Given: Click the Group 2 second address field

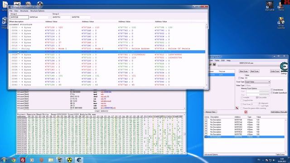Looking at the screenshot, I should tap(81, 17).
